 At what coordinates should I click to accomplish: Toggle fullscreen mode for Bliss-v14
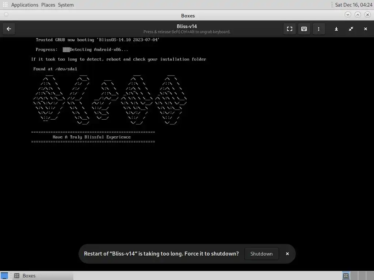tap(290, 29)
